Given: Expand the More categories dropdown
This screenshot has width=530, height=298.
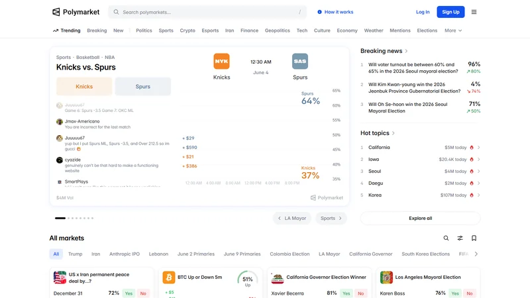Looking at the screenshot, I should click(x=453, y=30).
